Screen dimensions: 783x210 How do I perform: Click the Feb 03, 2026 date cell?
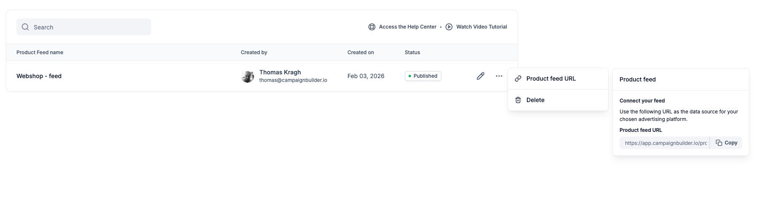tap(366, 76)
